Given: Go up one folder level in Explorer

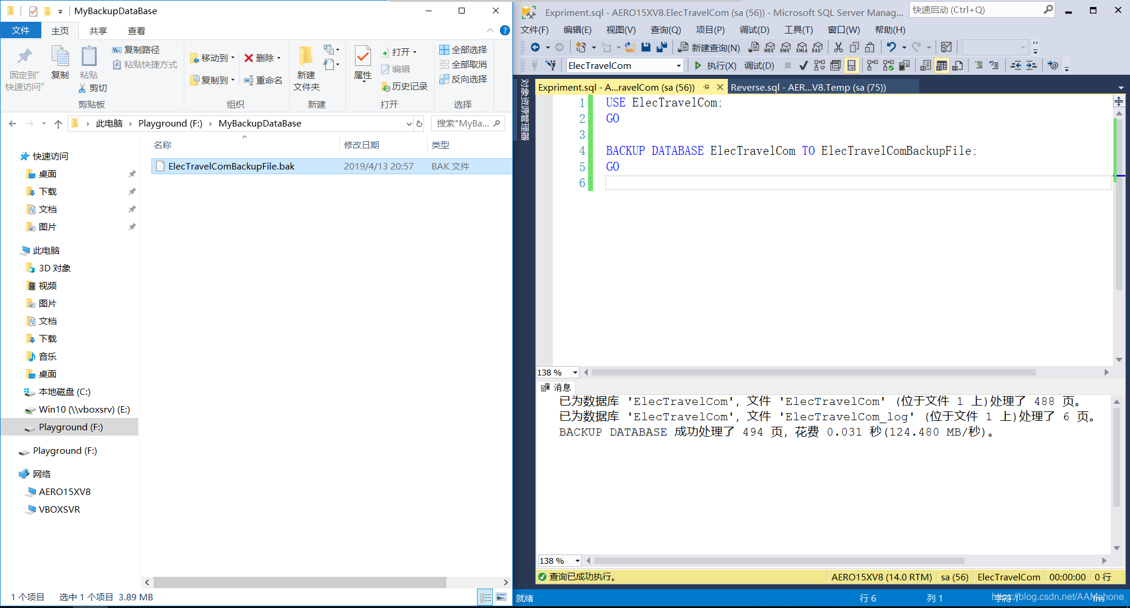Looking at the screenshot, I should (58, 124).
